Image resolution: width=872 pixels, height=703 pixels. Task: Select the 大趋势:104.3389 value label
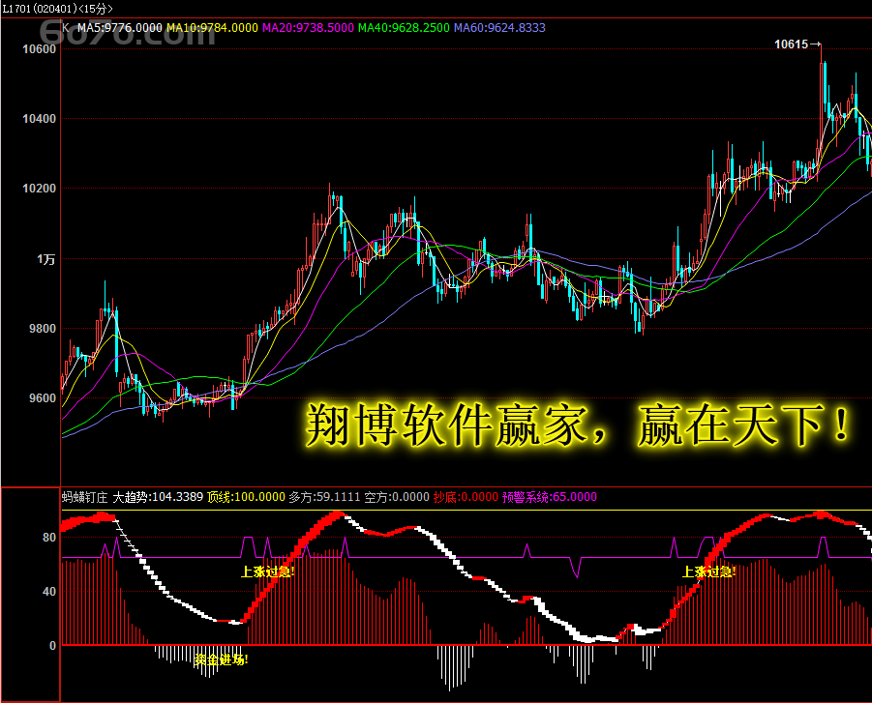(x=158, y=497)
